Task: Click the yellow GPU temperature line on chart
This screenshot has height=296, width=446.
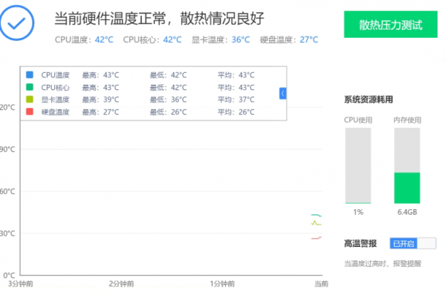Action: click(316, 223)
